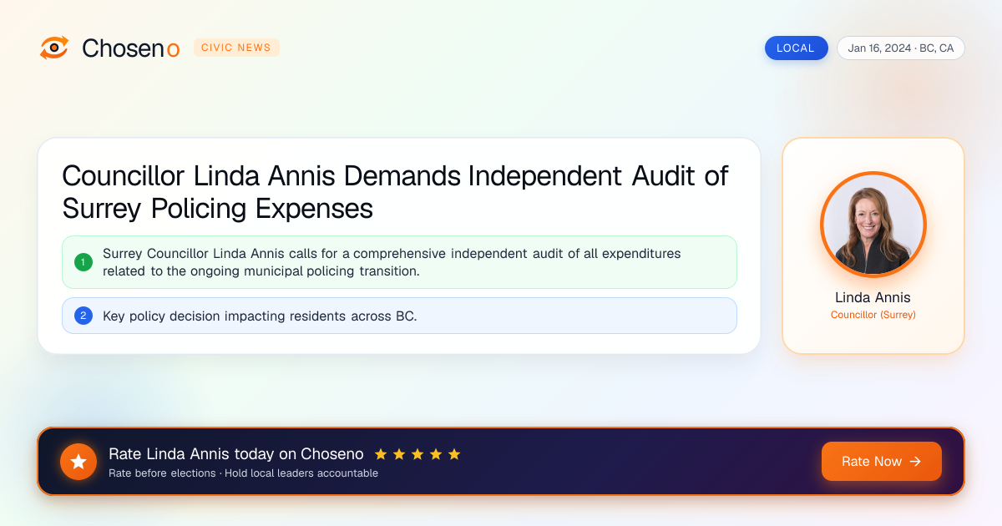Click the green number 1 badge

coord(83,262)
